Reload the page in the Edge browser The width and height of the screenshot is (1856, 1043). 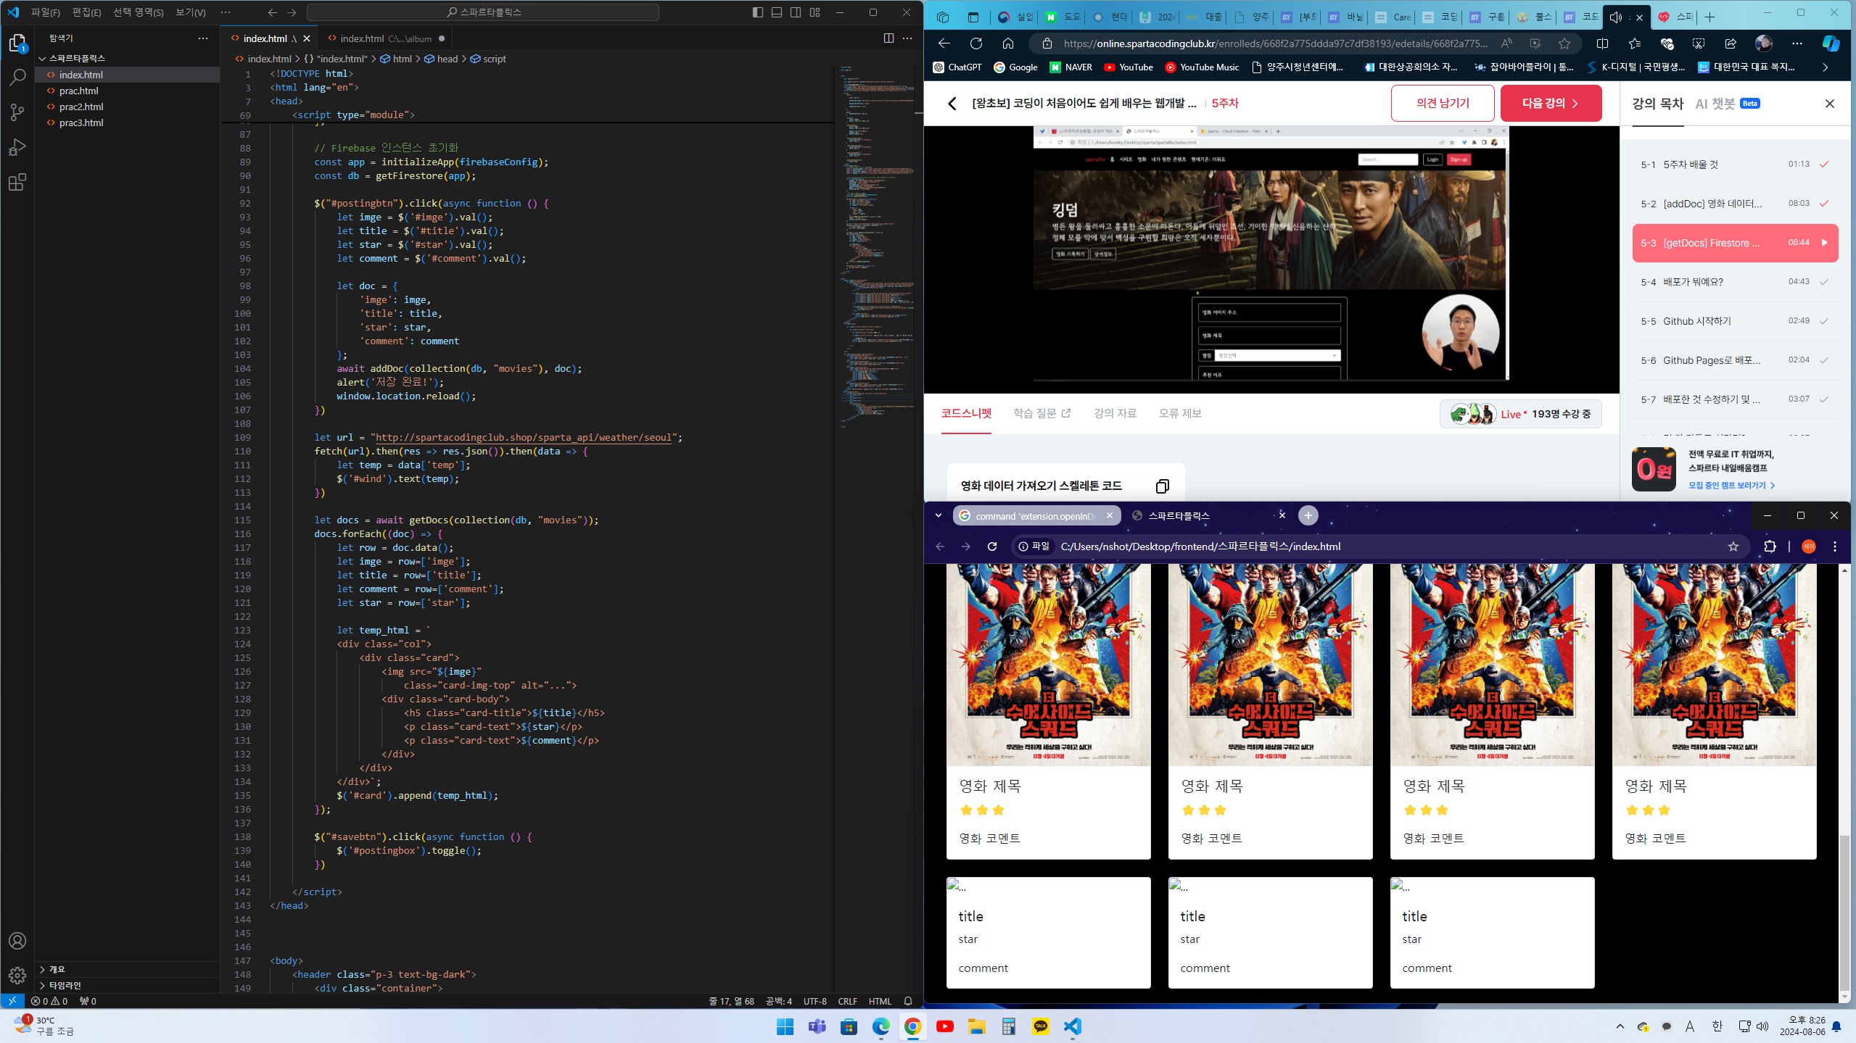coord(976,43)
